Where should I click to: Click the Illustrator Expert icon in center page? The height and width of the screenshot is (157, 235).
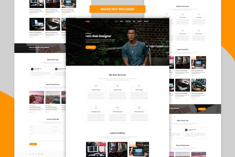(x=96, y=108)
